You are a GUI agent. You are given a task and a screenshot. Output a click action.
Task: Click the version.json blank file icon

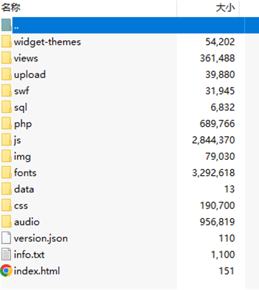pyautogui.click(x=6, y=238)
